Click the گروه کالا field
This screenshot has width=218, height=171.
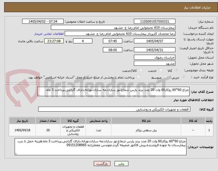point(114,109)
